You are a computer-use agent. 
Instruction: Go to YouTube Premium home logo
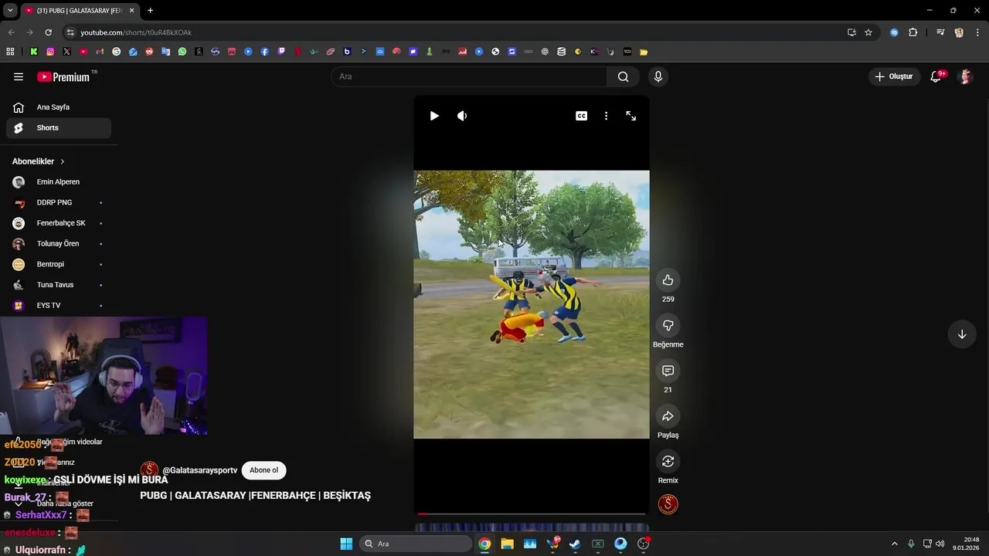click(x=63, y=76)
